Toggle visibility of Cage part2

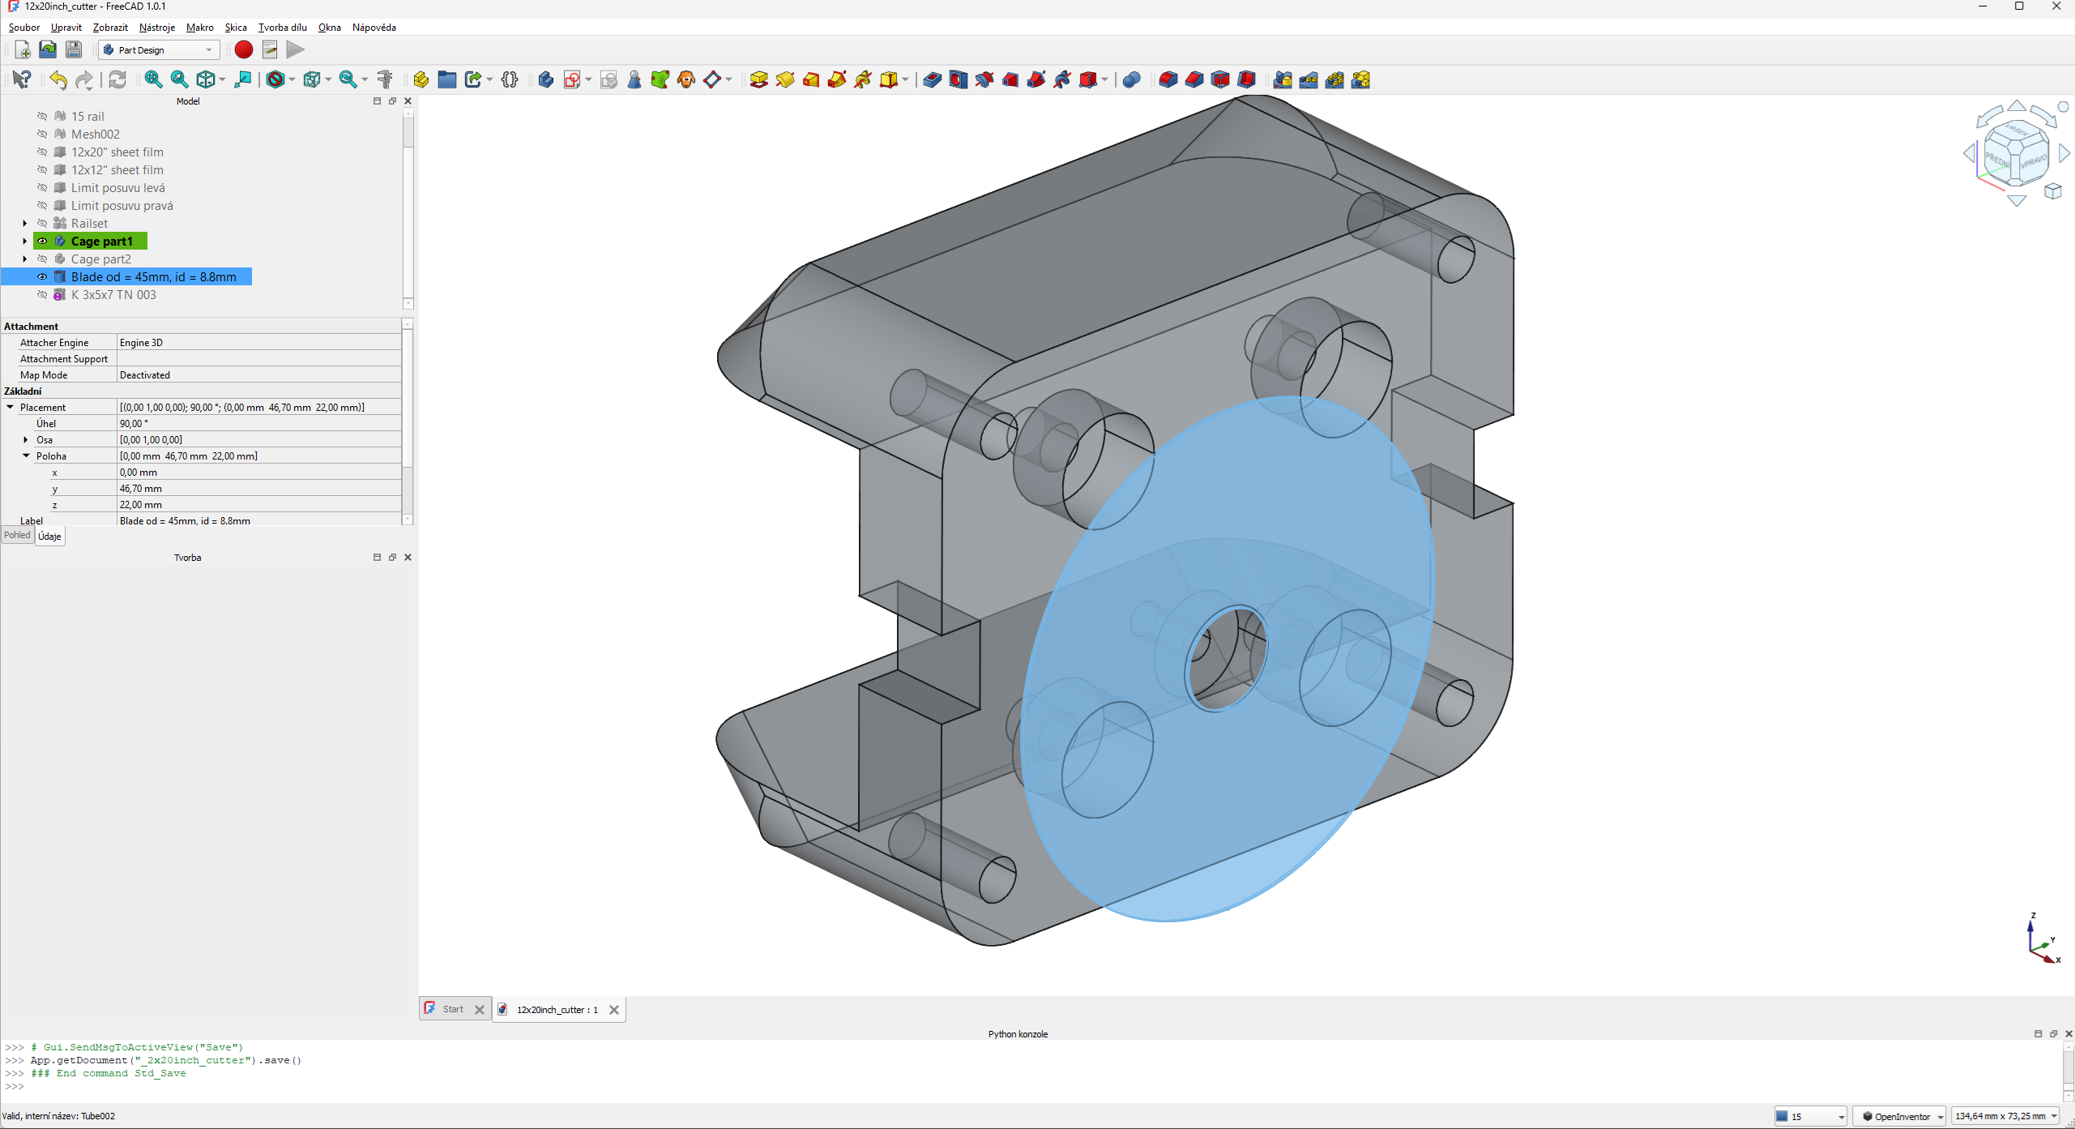pos(42,259)
